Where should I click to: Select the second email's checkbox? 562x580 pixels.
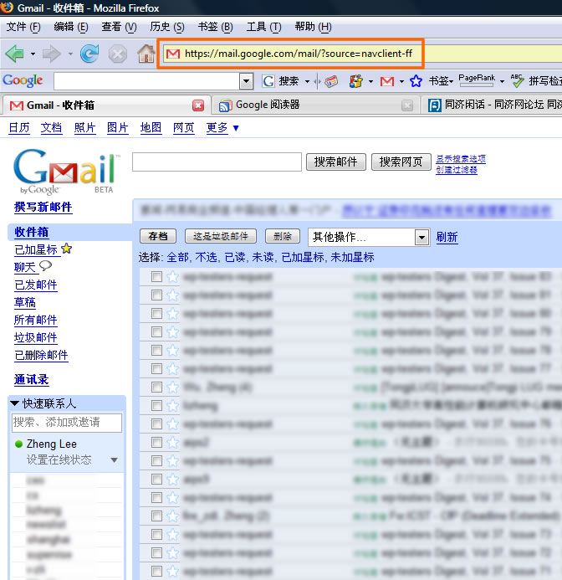click(x=156, y=295)
